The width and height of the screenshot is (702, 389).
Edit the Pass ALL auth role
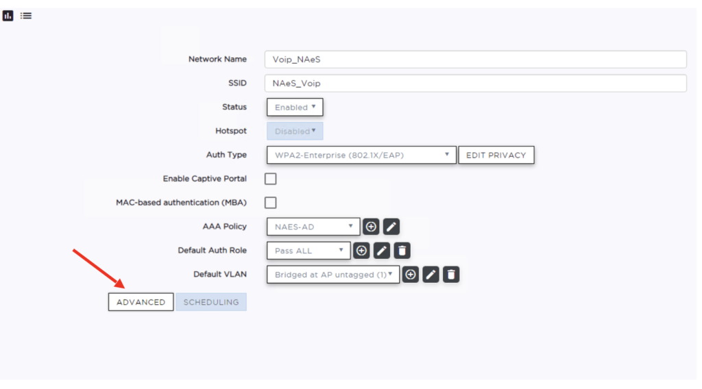click(381, 251)
